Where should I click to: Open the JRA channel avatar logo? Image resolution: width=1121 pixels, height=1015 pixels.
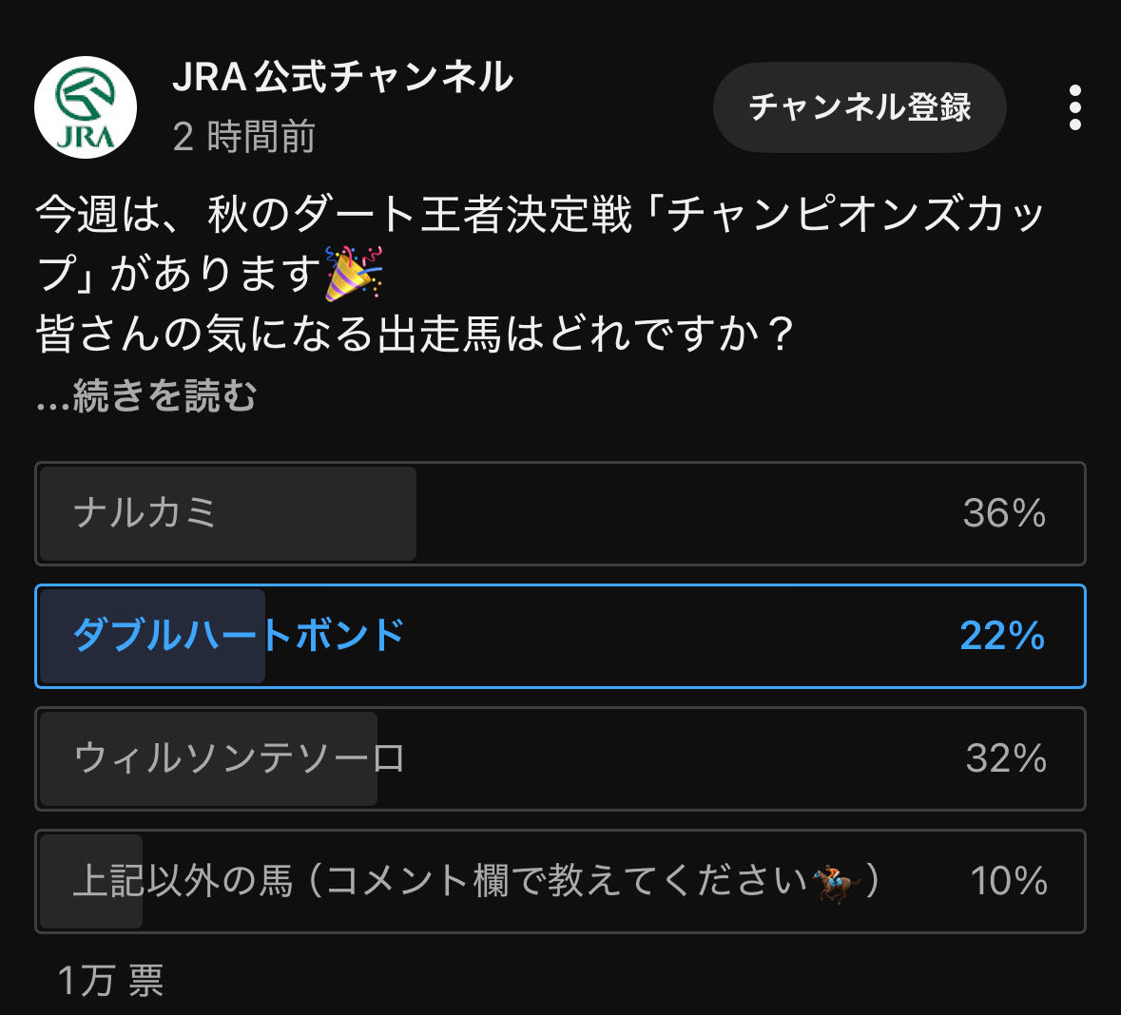tap(86, 107)
